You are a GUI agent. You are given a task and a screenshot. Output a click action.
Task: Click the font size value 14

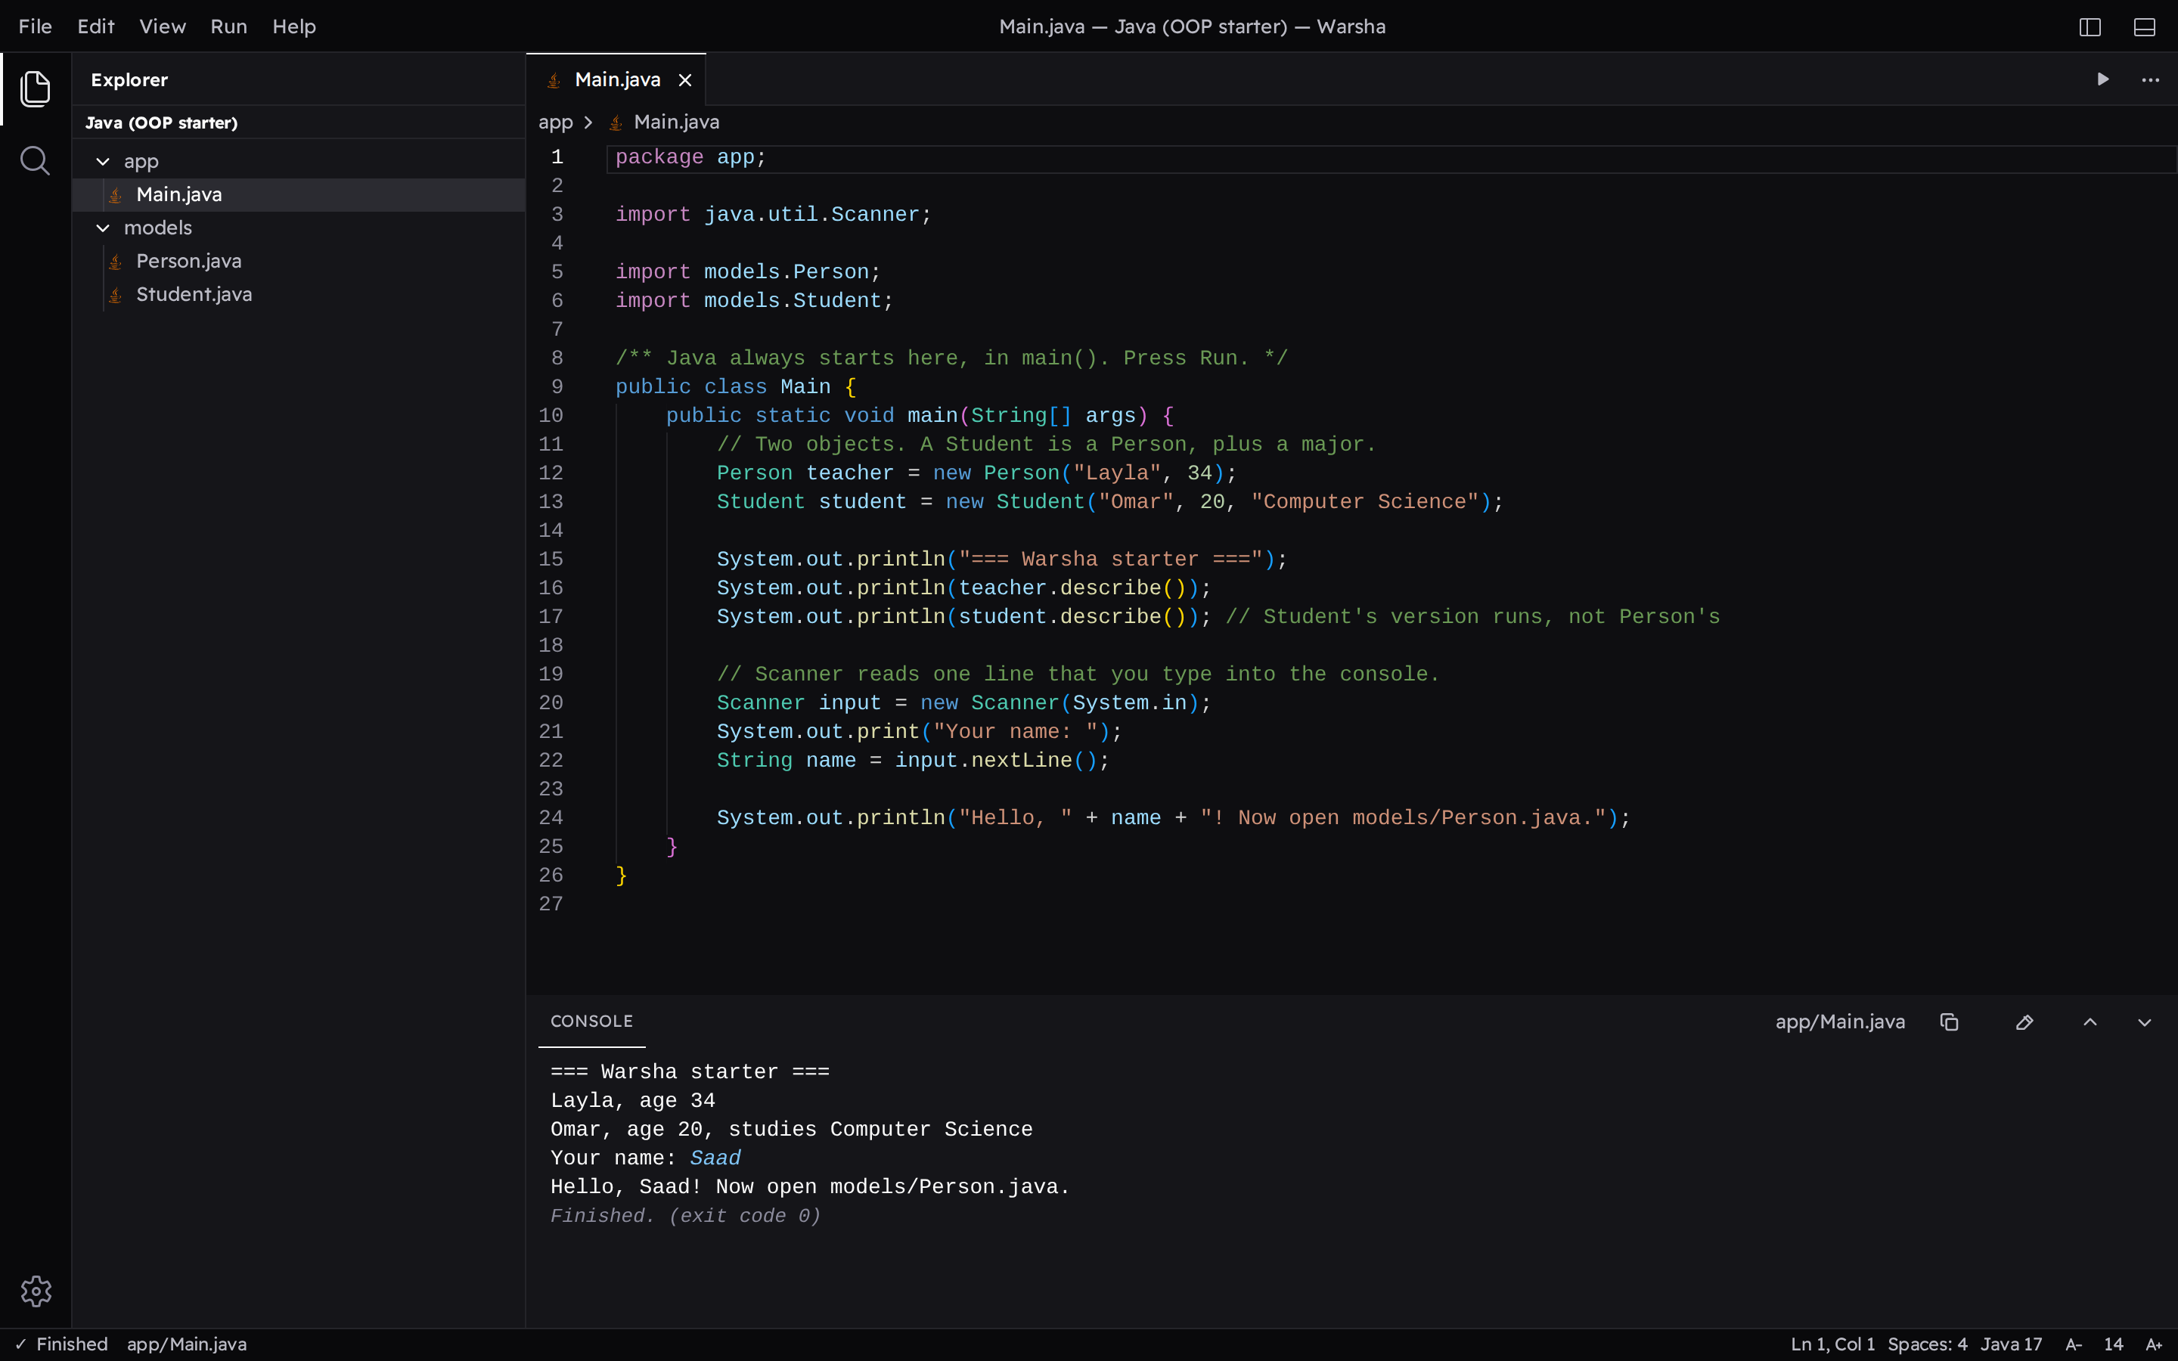coord(2113,1344)
